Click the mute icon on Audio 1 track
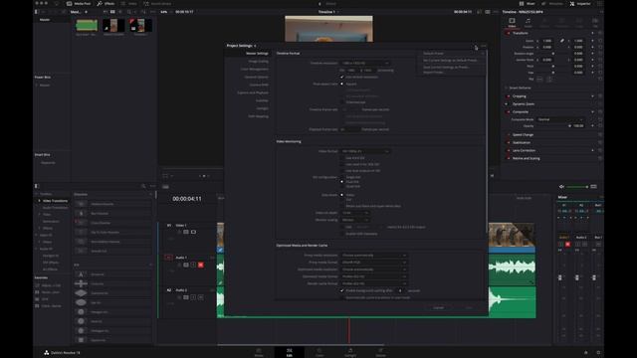637x358 pixels. coord(201,265)
